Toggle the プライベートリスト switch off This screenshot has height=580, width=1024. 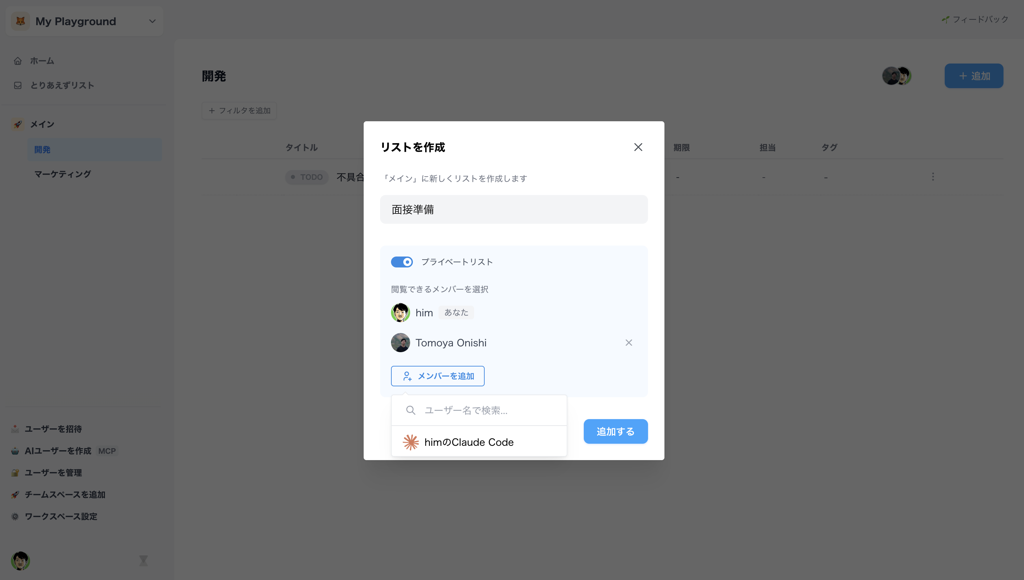[401, 262]
